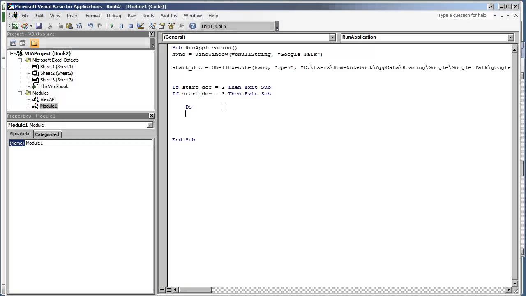Image resolution: width=526 pixels, height=296 pixels.
Task: Click the Copy toolbar icon
Action: 60,26
